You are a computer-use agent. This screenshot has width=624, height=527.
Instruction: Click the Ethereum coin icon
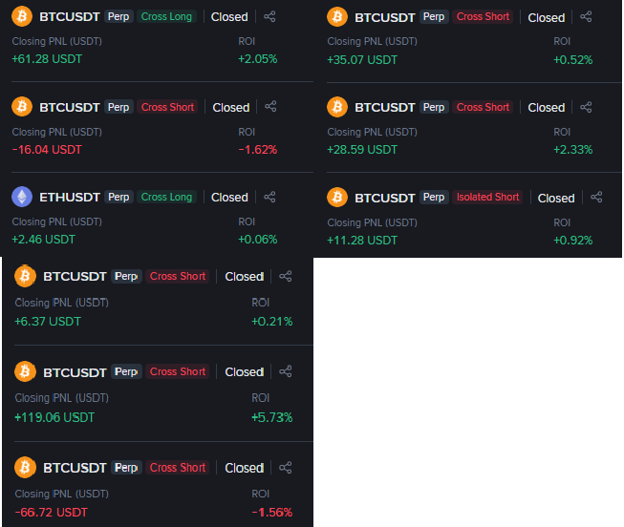click(x=21, y=197)
